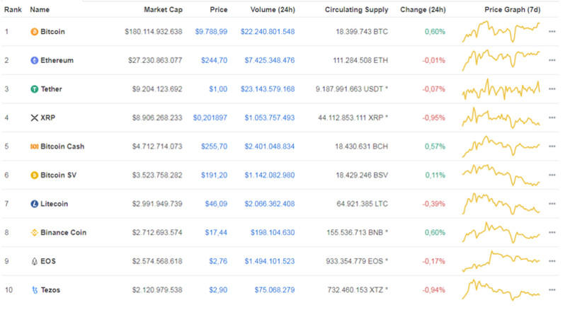Click the Tezos logo icon
This screenshot has height=310, width=565.
34,289
